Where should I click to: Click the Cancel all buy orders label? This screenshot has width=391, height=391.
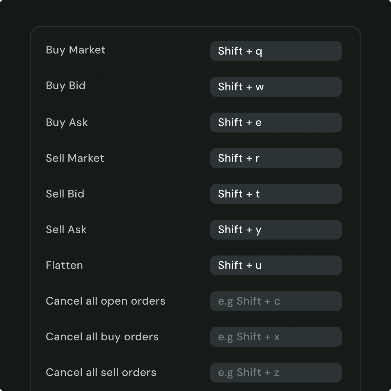102,337
